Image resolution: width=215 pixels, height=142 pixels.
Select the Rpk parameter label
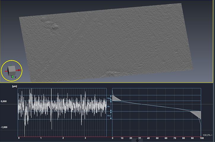tap(109, 98)
